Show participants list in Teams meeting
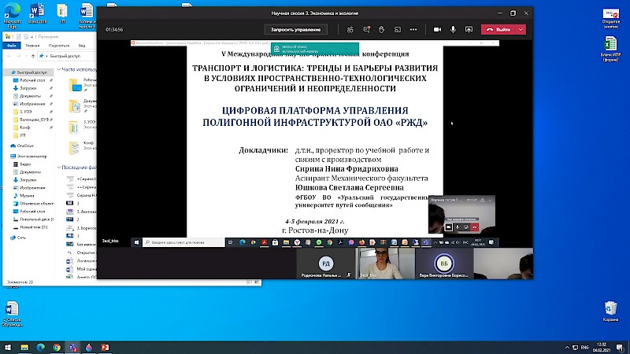Image resolution: width=630 pixels, height=354 pixels. pos(350,29)
